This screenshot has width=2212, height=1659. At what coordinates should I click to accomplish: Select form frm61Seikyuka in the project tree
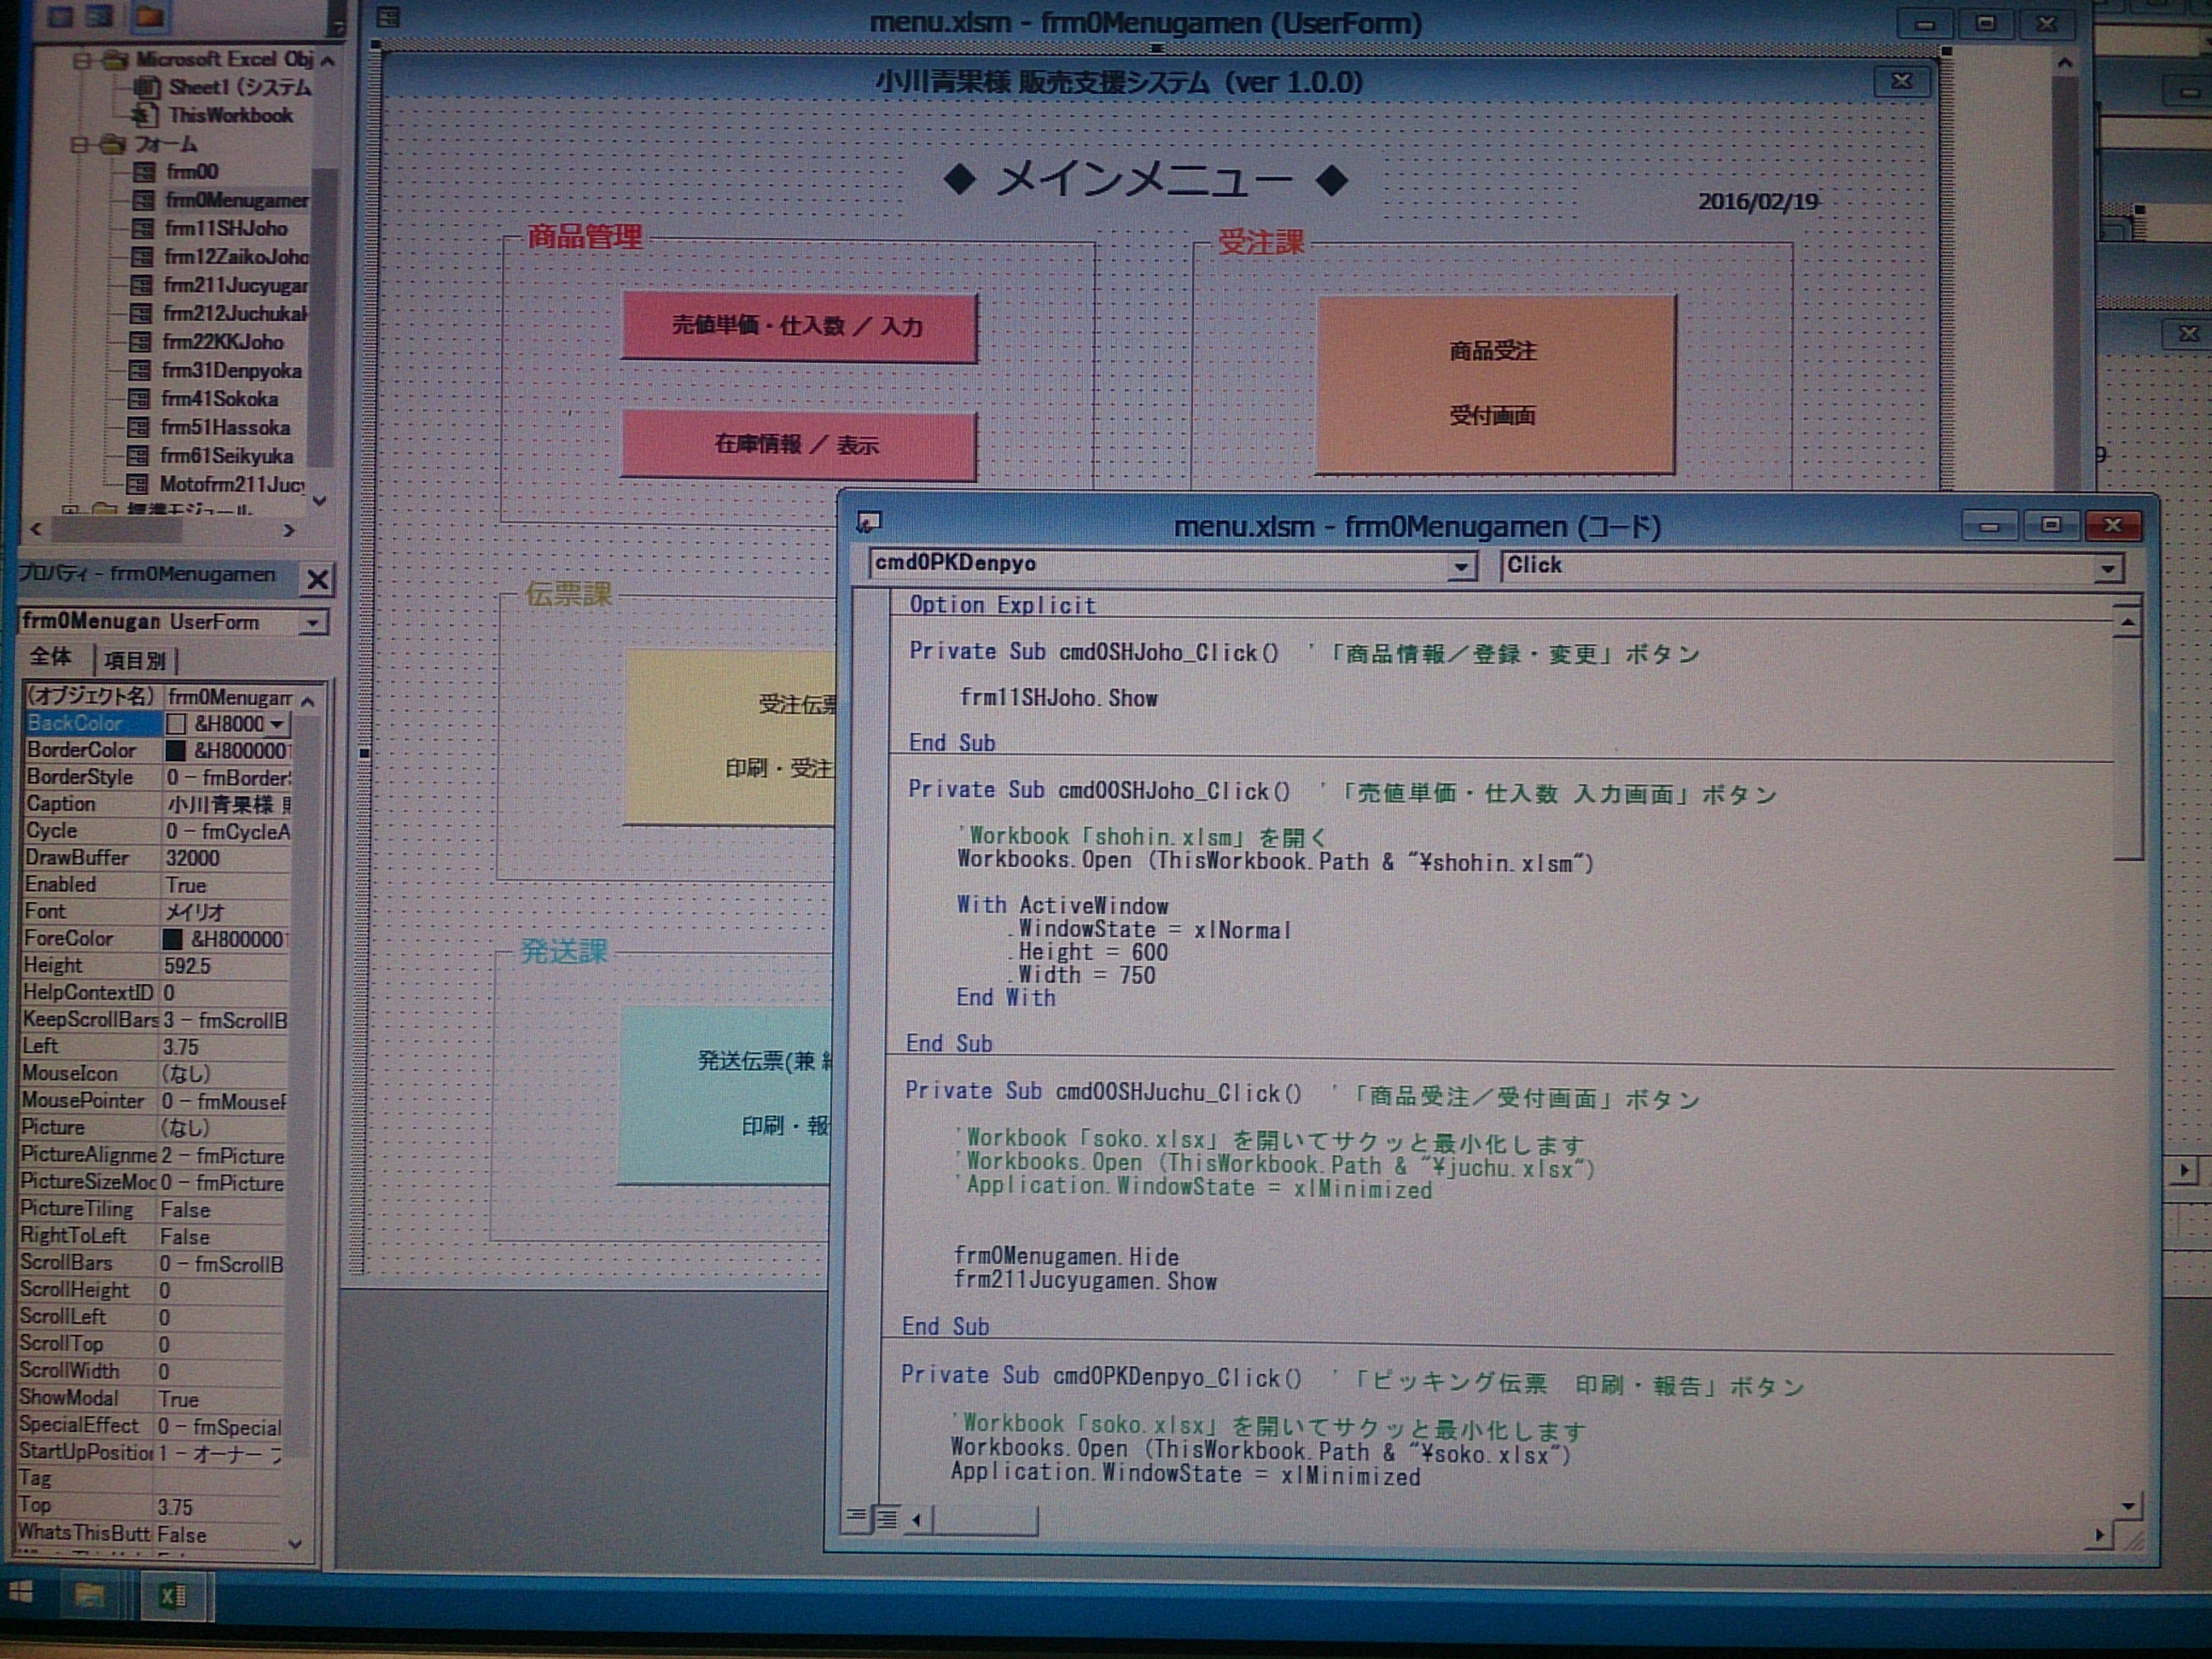[227, 456]
